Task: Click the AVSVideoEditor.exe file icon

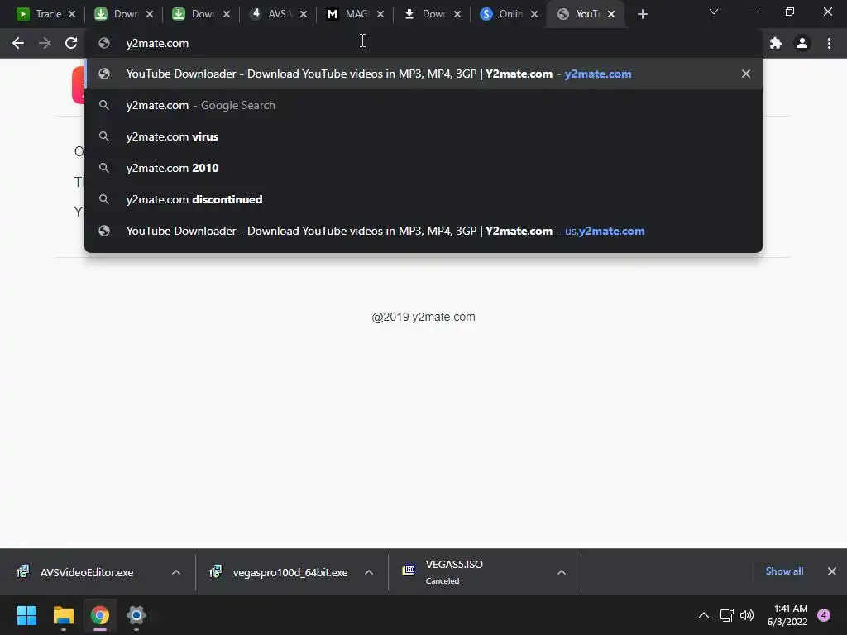Action: point(22,571)
